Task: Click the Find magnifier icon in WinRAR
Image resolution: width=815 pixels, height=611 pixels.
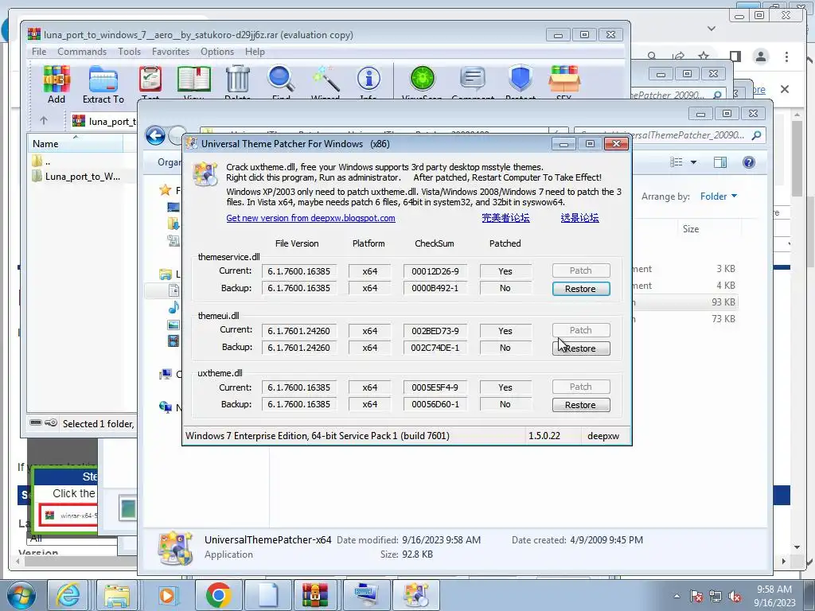Action: coord(281,82)
